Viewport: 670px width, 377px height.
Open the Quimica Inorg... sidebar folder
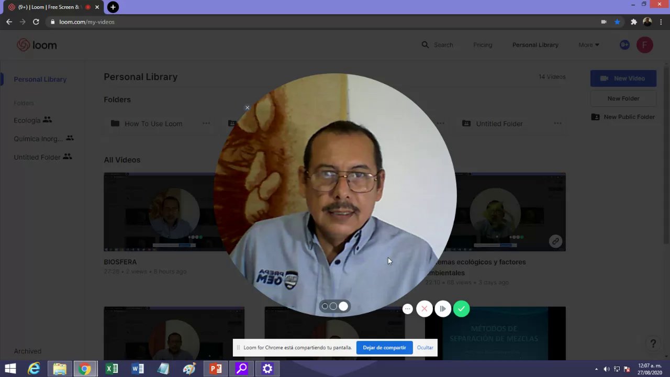tap(43, 139)
